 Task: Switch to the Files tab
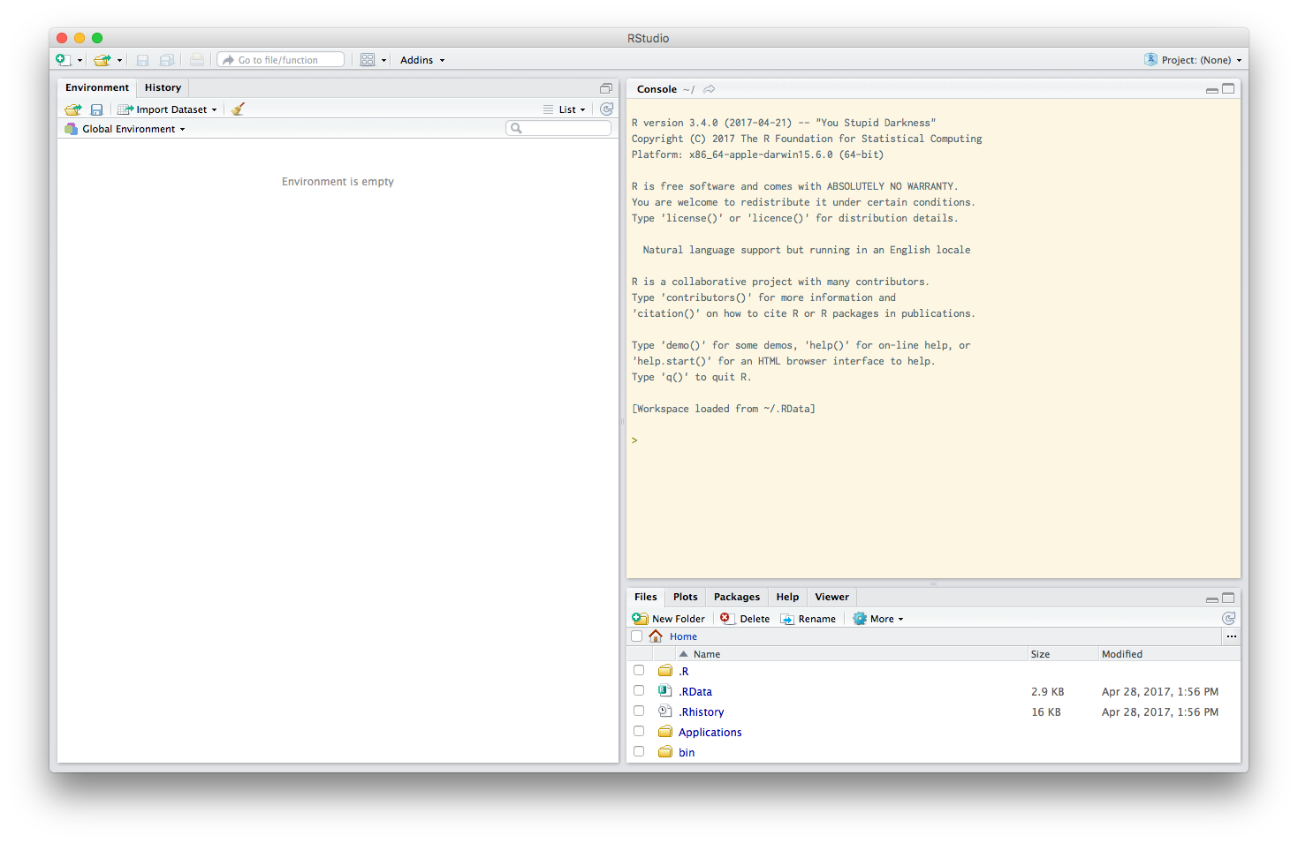click(x=646, y=597)
